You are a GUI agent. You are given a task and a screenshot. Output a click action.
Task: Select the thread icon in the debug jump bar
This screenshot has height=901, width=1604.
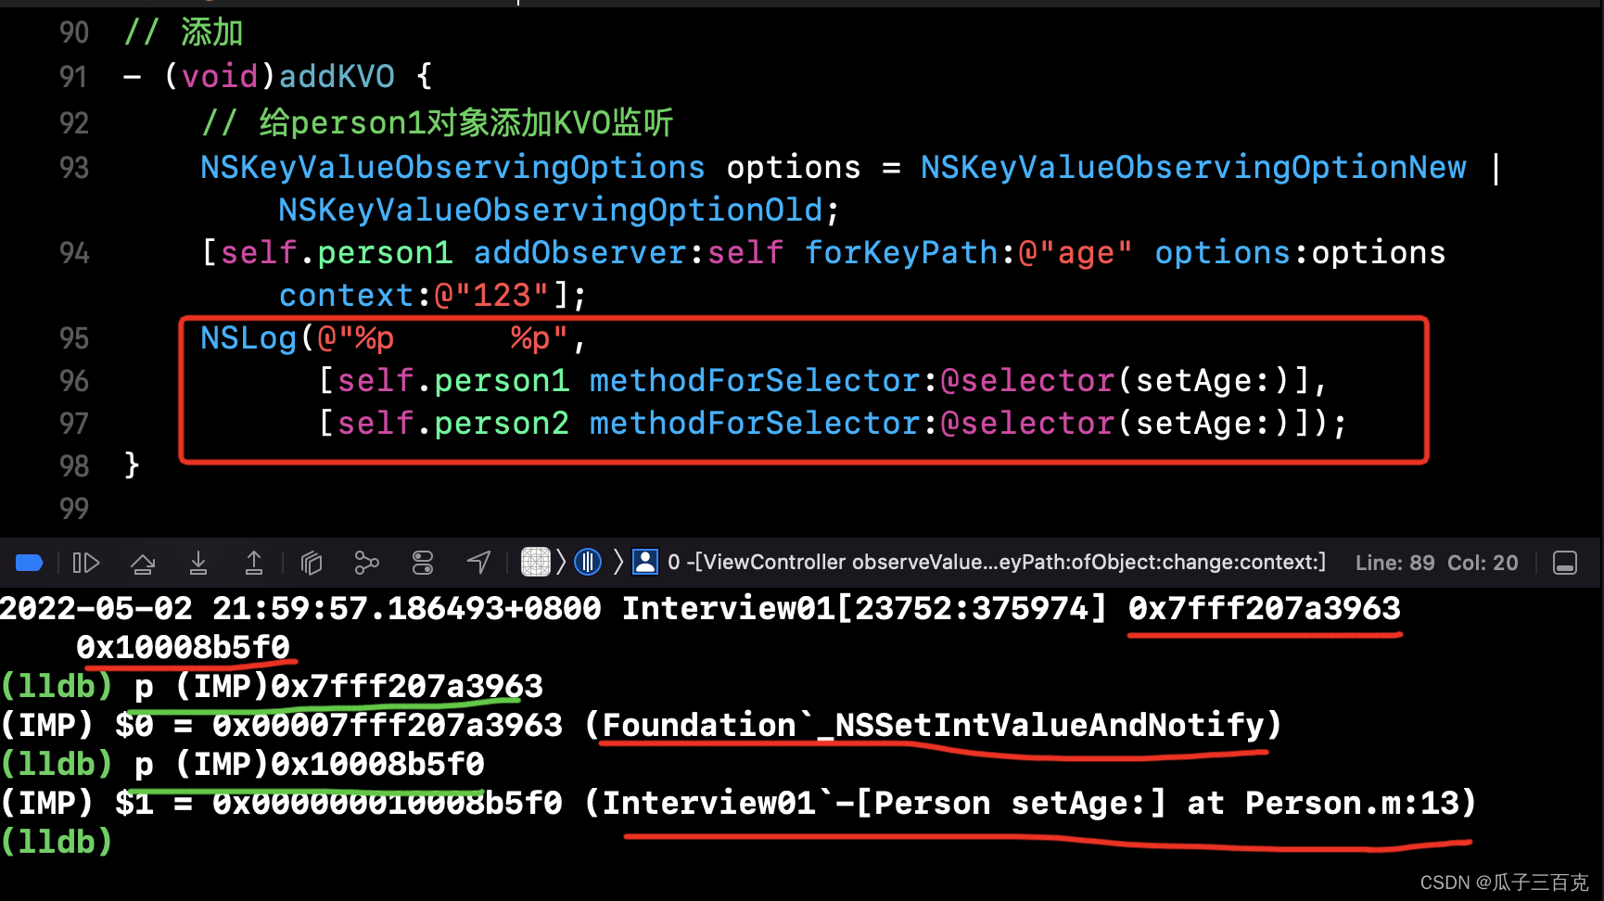pos(588,562)
